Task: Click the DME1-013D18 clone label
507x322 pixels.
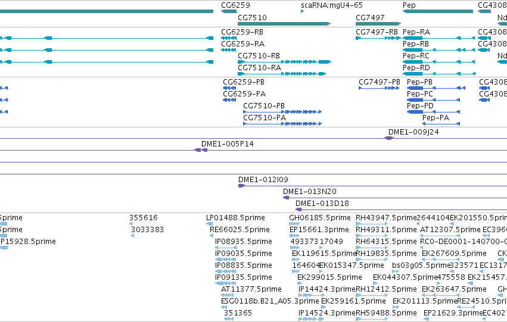Action: point(322,204)
